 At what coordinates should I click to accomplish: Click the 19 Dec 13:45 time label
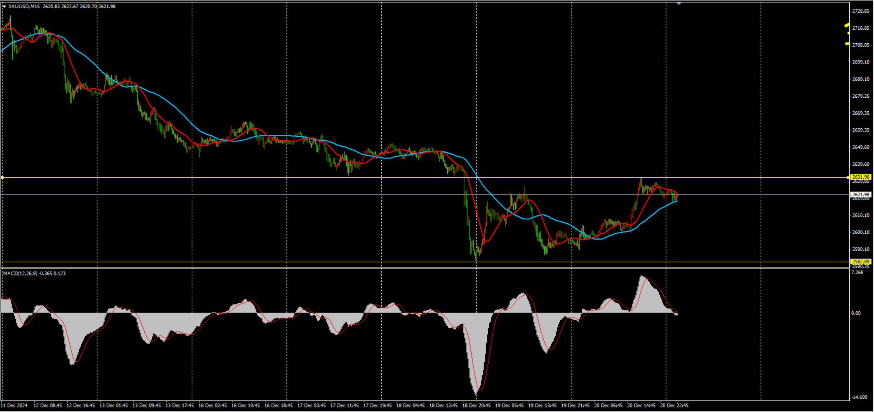click(x=542, y=405)
